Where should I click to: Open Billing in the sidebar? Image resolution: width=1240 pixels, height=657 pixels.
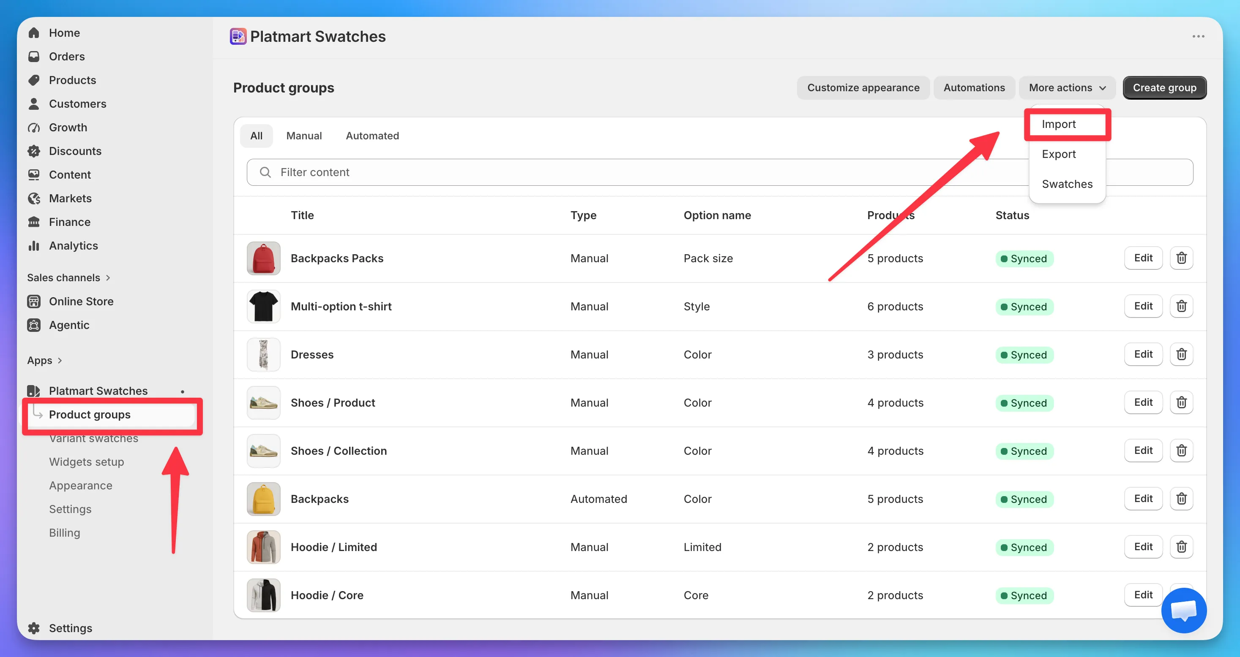65,533
